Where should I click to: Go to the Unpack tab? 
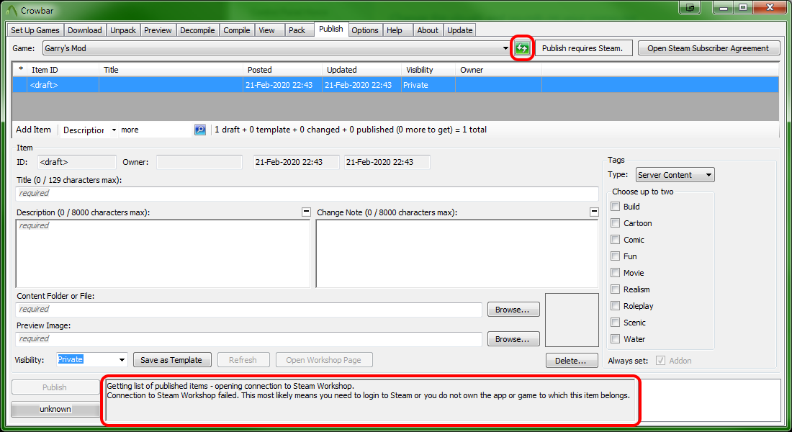point(123,30)
